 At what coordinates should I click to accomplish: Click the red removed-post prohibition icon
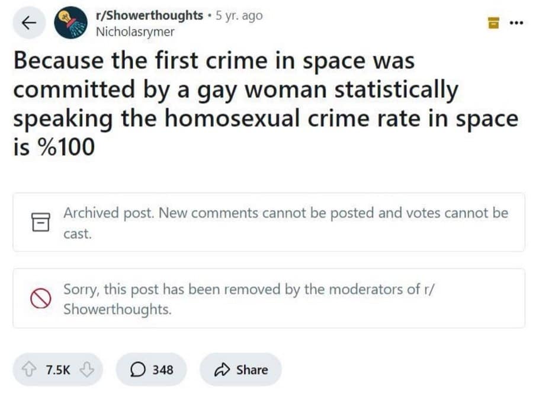(40, 299)
